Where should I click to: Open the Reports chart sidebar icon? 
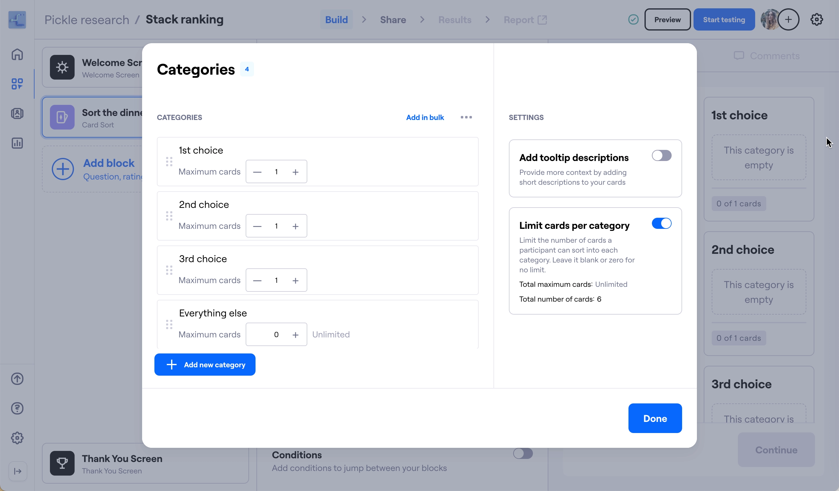click(17, 143)
